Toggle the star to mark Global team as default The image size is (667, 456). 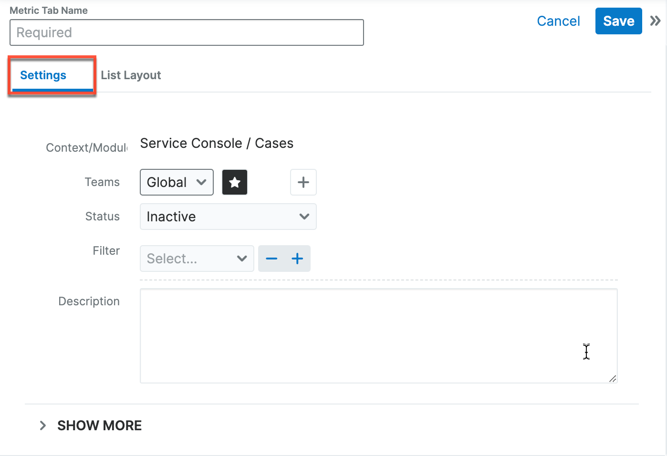coord(234,182)
